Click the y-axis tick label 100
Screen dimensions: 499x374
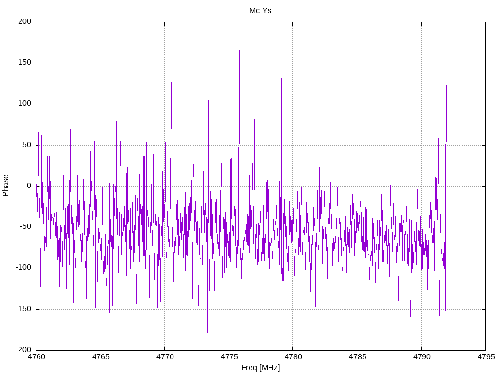25,104
